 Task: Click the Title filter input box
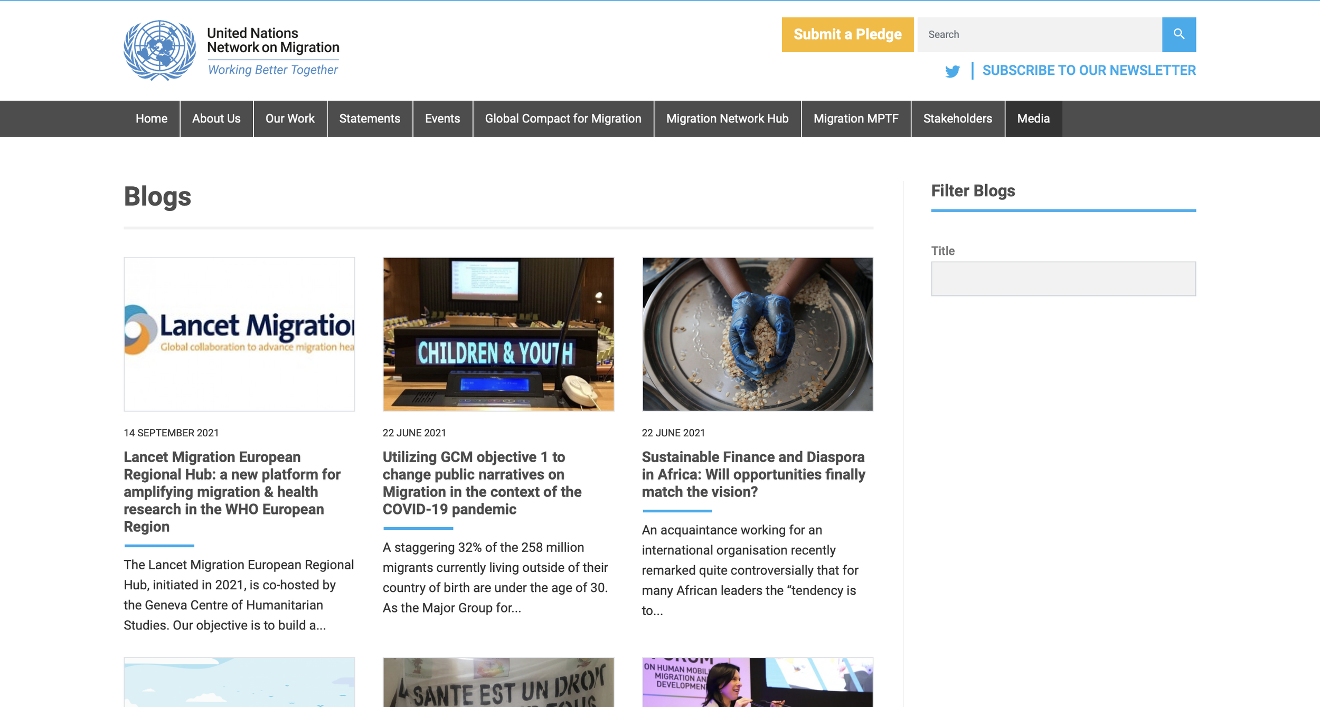1063,279
